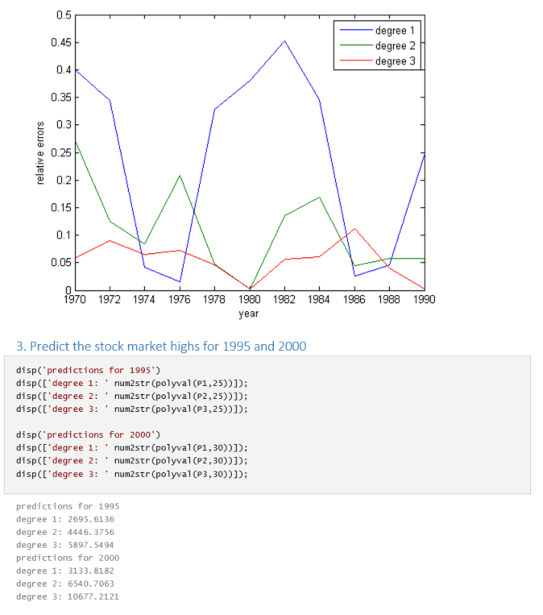Click output line "degree 2: 6540.7063"
This screenshot has width=543, height=615.
67,584
